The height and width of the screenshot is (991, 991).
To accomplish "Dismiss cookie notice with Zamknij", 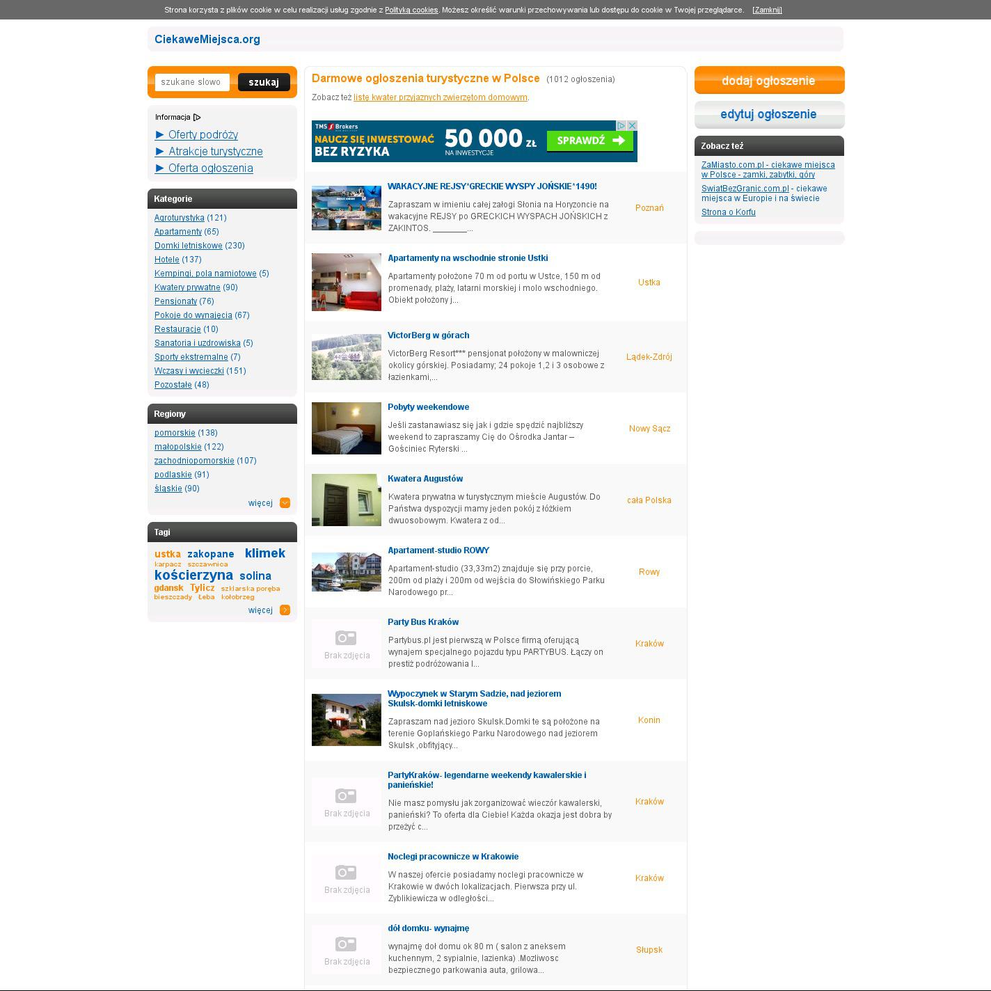I will (767, 10).
